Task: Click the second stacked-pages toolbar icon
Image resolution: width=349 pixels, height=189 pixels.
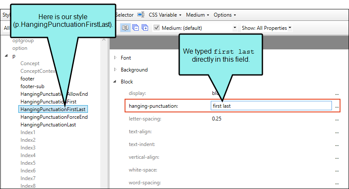Action: point(135,28)
